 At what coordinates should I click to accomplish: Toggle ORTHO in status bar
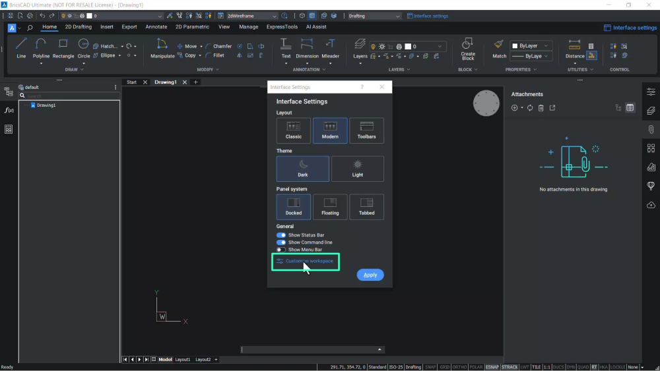[x=459, y=367]
